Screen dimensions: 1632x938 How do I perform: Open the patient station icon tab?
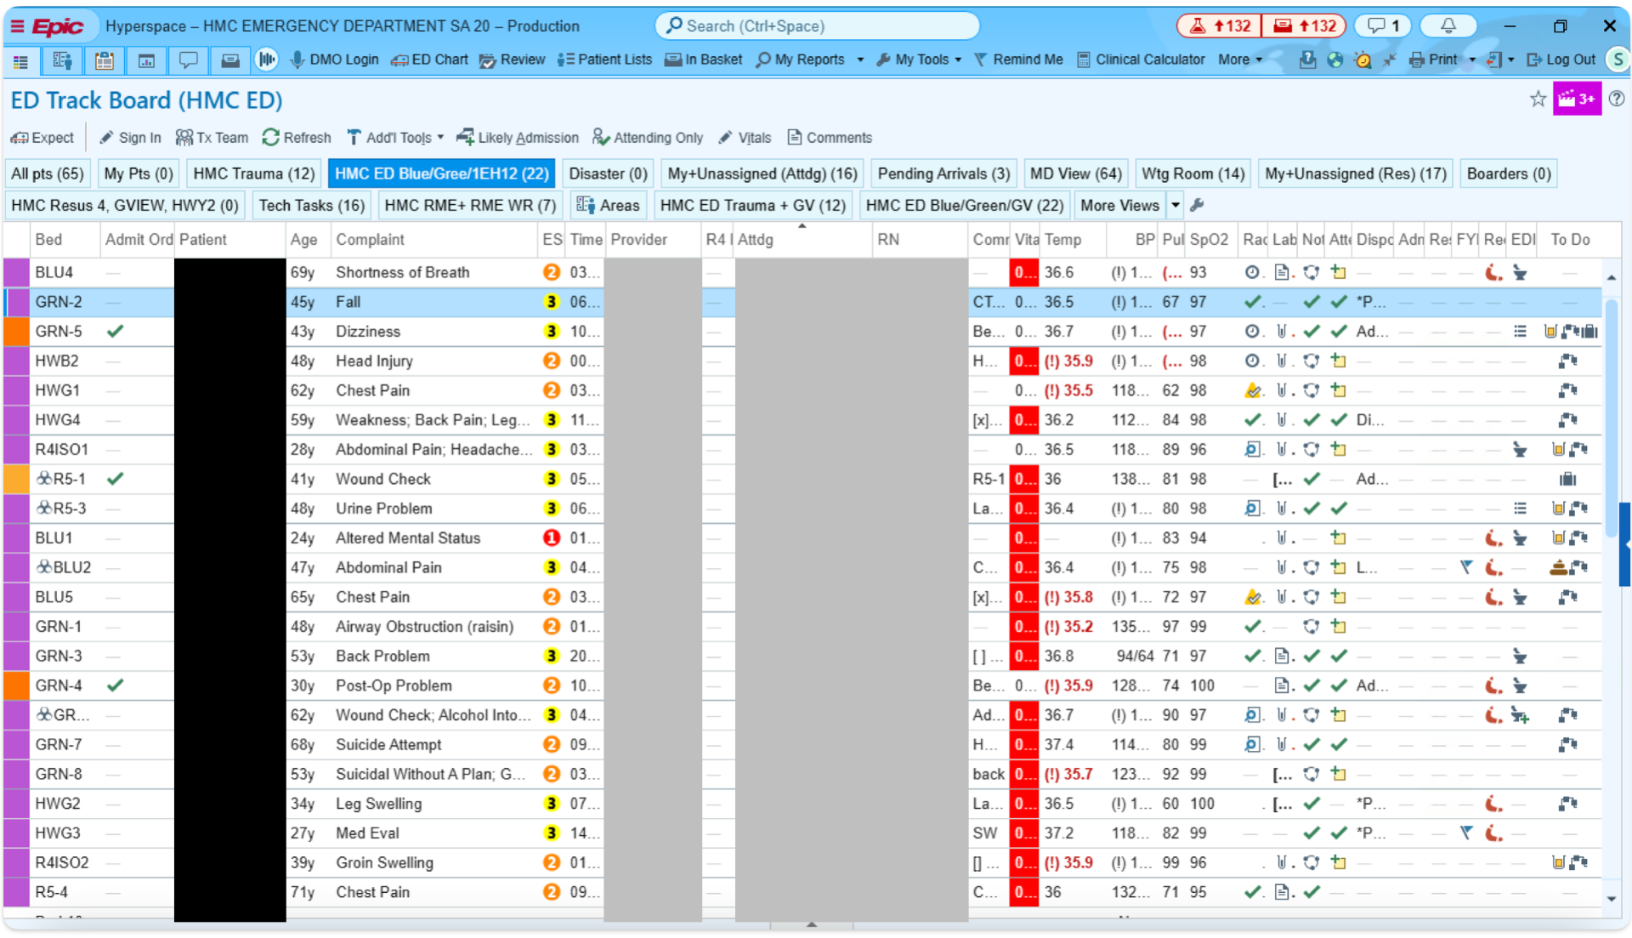[x=62, y=60]
